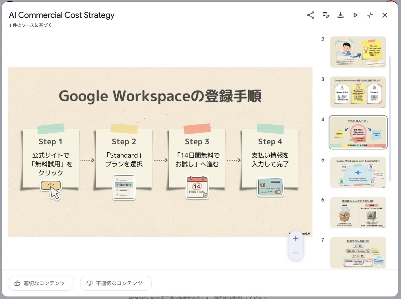Image resolution: width=401 pixels, height=299 pixels.
Task: Click the text 1 件のソースに基づく
Action: 31,25
